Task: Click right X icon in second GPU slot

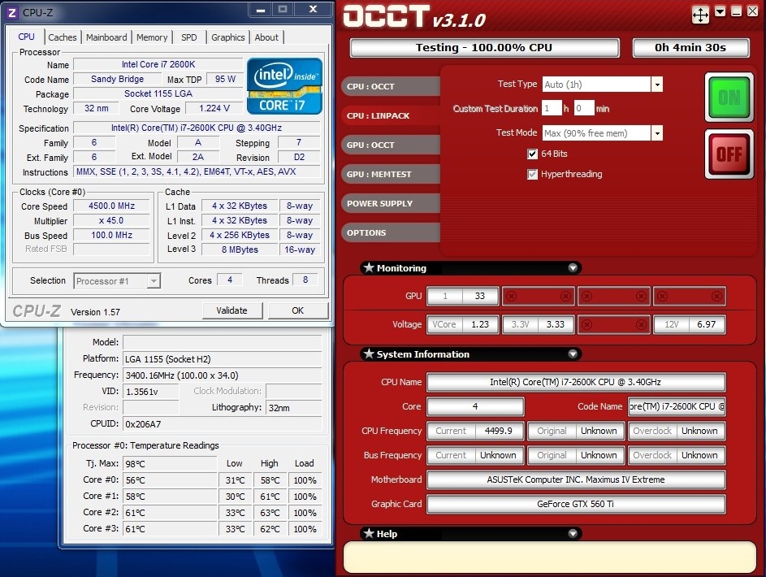Action: (565, 296)
